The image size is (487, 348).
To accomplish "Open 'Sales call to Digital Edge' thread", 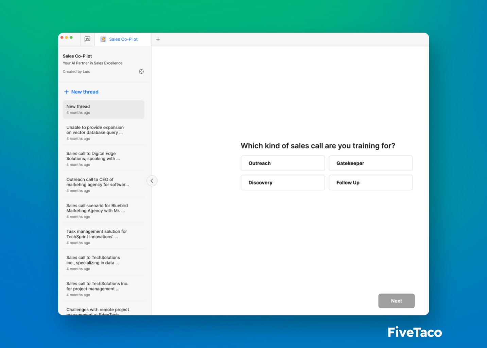I will 104,159.
